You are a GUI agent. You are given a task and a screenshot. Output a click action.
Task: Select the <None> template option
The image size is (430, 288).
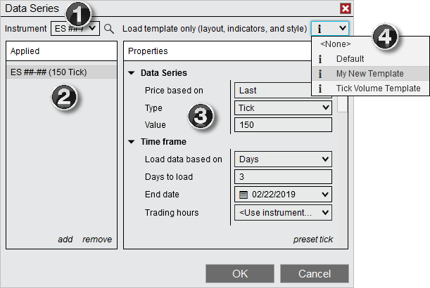(x=335, y=44)
